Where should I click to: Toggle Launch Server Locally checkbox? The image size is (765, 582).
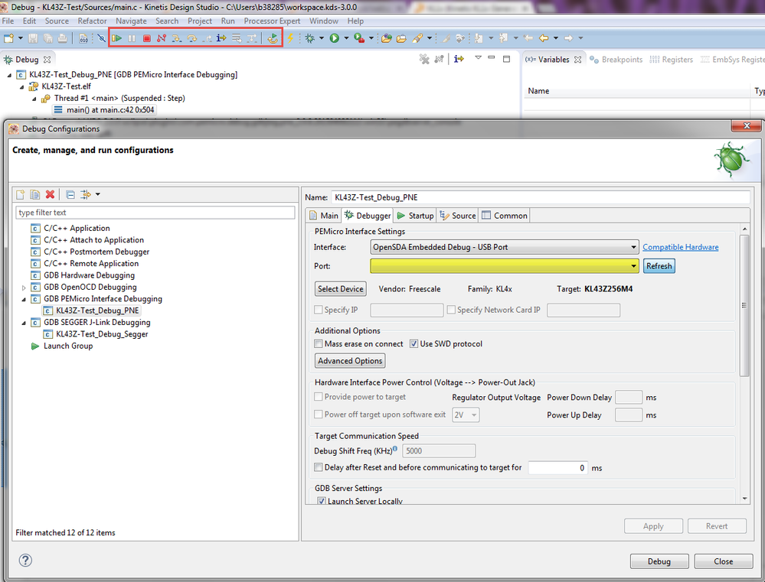pyautogui.click(x=322, y=501)
